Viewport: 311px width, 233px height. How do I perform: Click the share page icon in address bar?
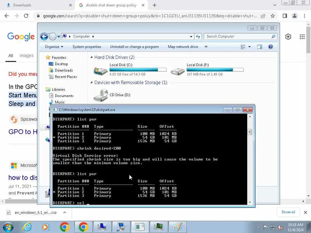[x=263, y=16]
